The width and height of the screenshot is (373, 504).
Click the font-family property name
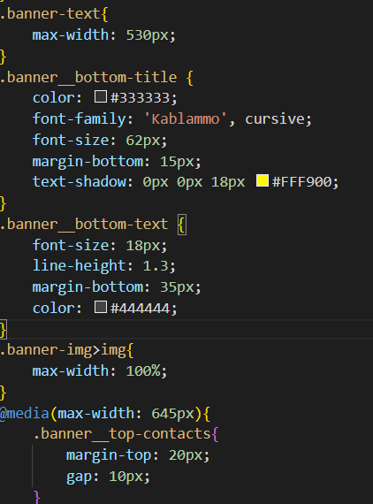pos(79,119)
